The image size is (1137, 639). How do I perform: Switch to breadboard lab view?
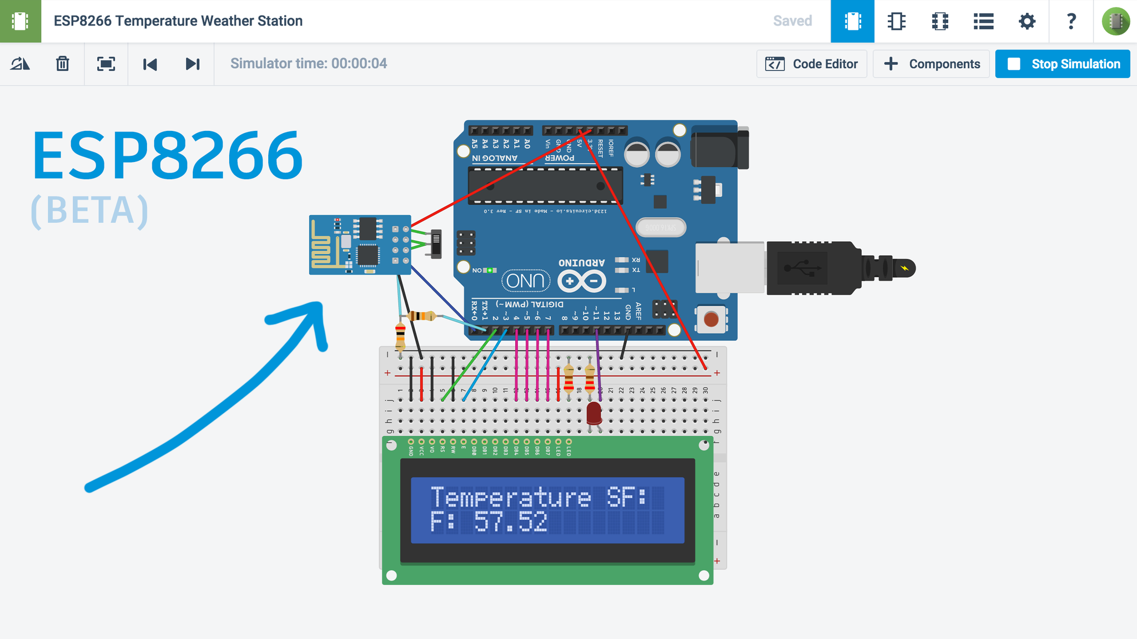click(852, 21)
